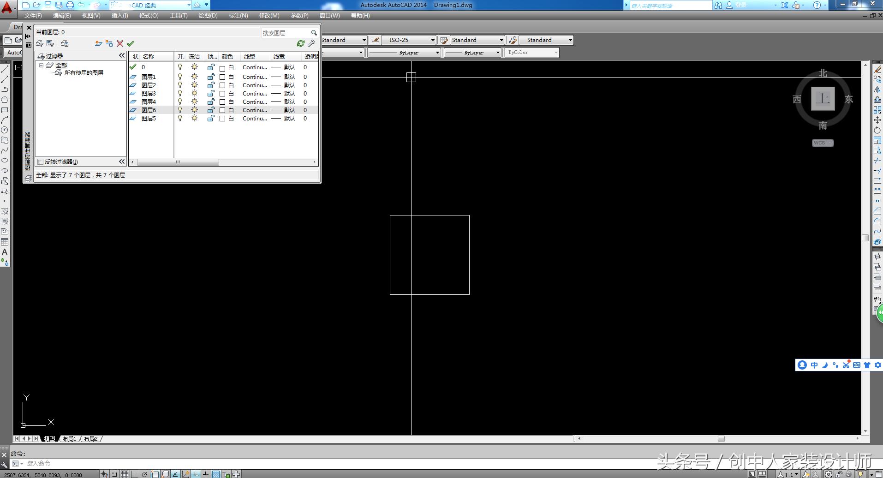This screenshot has width=883, height=478.
Task: Toggle the lock icon for 图层5
Action: (211, 118)
